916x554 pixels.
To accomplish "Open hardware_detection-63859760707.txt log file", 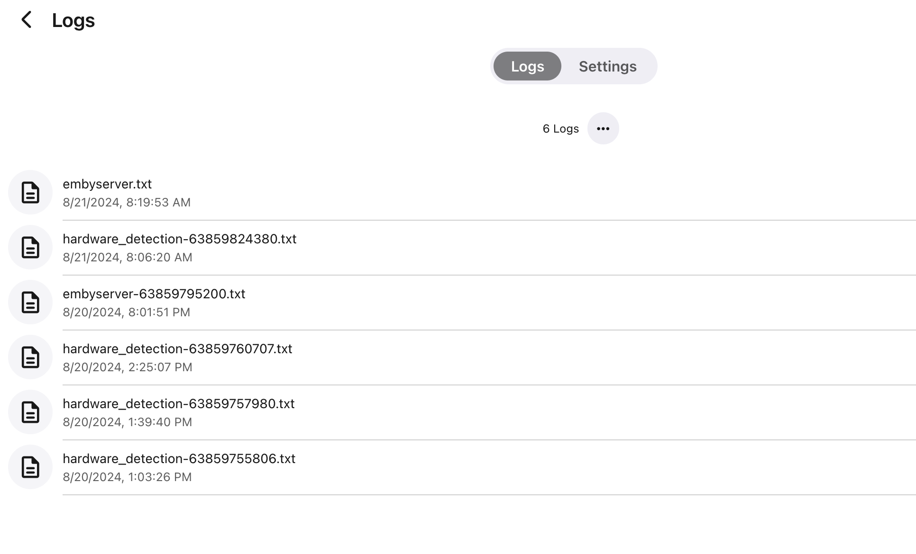I will pos(177,349).
